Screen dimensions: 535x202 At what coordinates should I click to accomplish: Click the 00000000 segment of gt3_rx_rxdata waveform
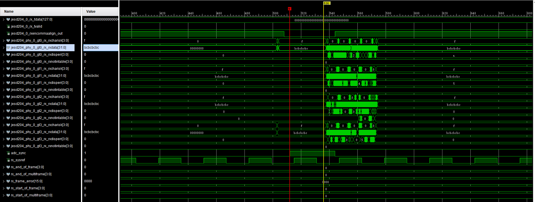pyautogui.click(x=197, y=133)
